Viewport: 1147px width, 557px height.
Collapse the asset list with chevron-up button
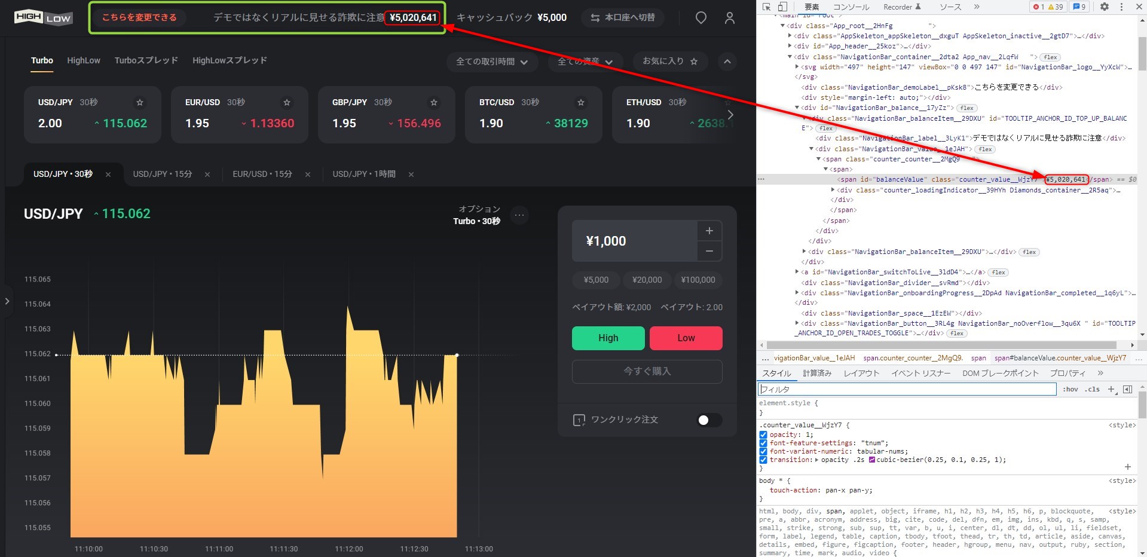coord(727,62)
